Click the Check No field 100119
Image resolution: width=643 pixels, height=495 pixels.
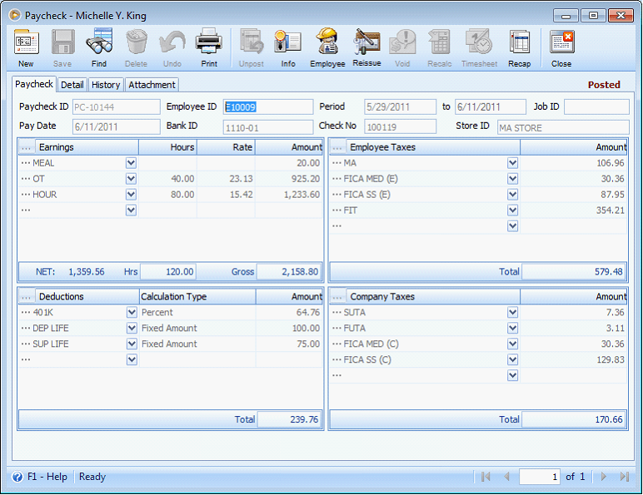pyautogui.click(x=401, y=126)
